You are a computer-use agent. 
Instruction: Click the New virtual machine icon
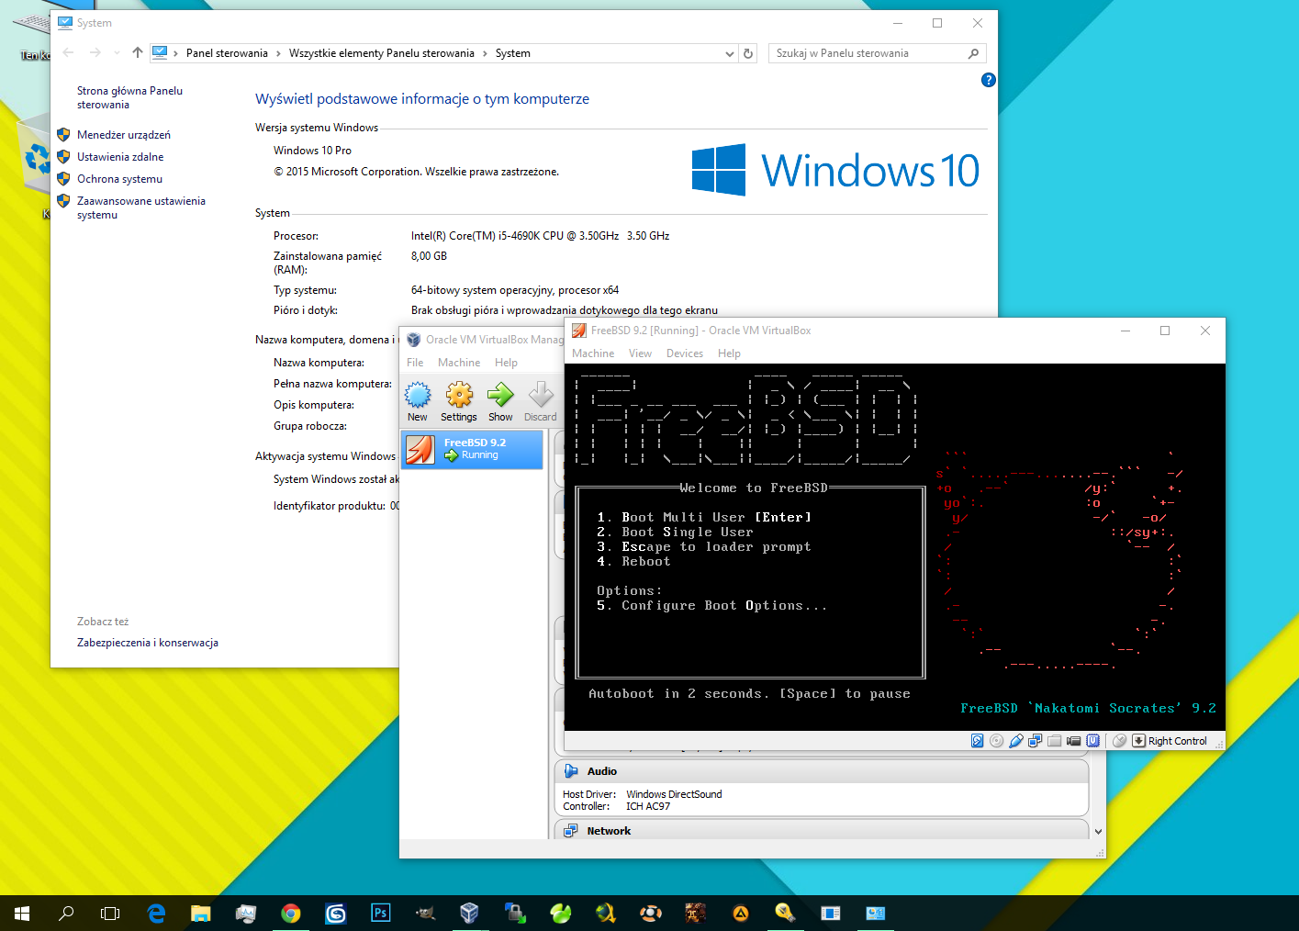pos(418,396)
